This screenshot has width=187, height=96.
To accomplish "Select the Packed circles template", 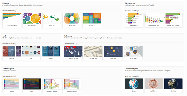I will (32, 20).
